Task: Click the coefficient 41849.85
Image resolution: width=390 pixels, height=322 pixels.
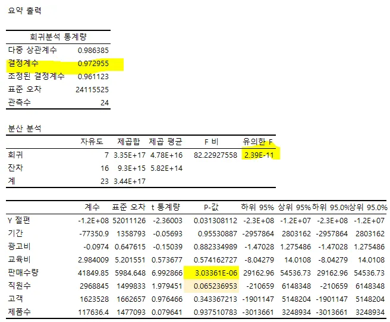Action: tap(93, 273)
